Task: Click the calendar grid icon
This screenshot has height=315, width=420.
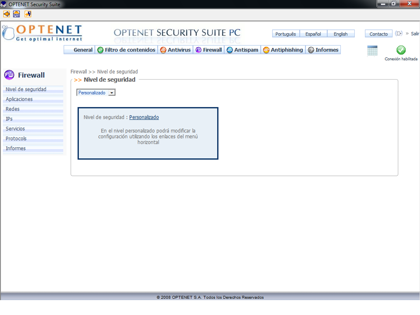Action: point(372,51)
